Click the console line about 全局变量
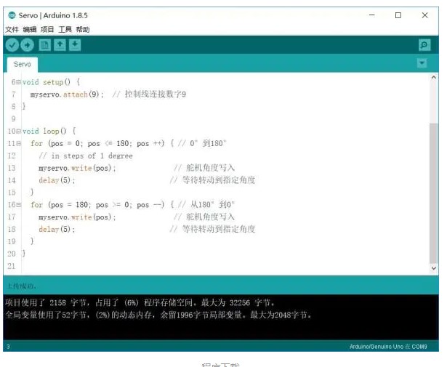447x367 pixels. point(158,315)
